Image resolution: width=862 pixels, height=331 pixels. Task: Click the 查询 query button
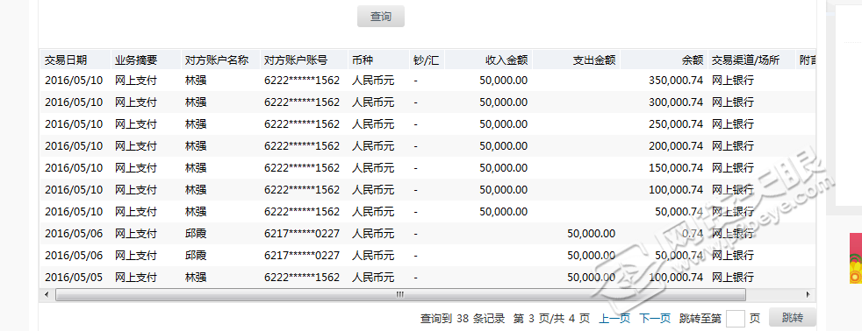tap(380, 17)
